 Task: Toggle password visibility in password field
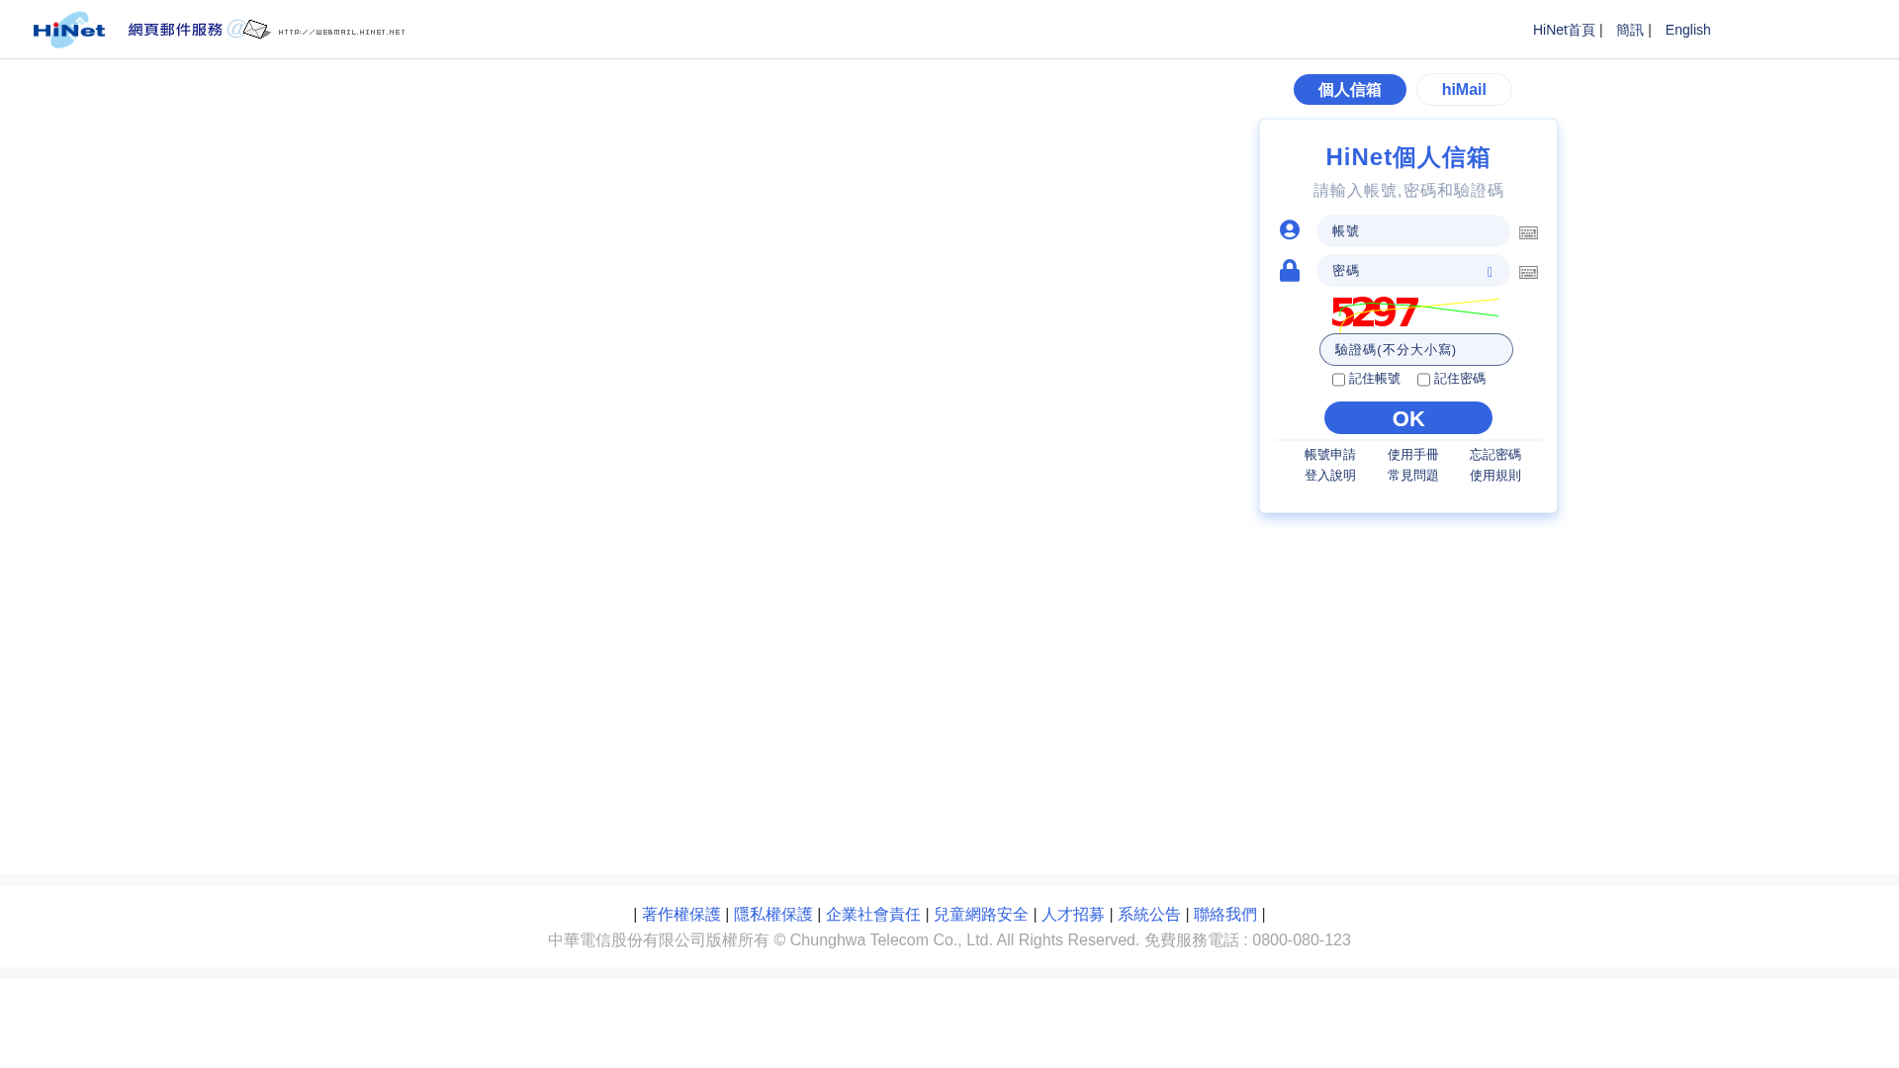1490,272
